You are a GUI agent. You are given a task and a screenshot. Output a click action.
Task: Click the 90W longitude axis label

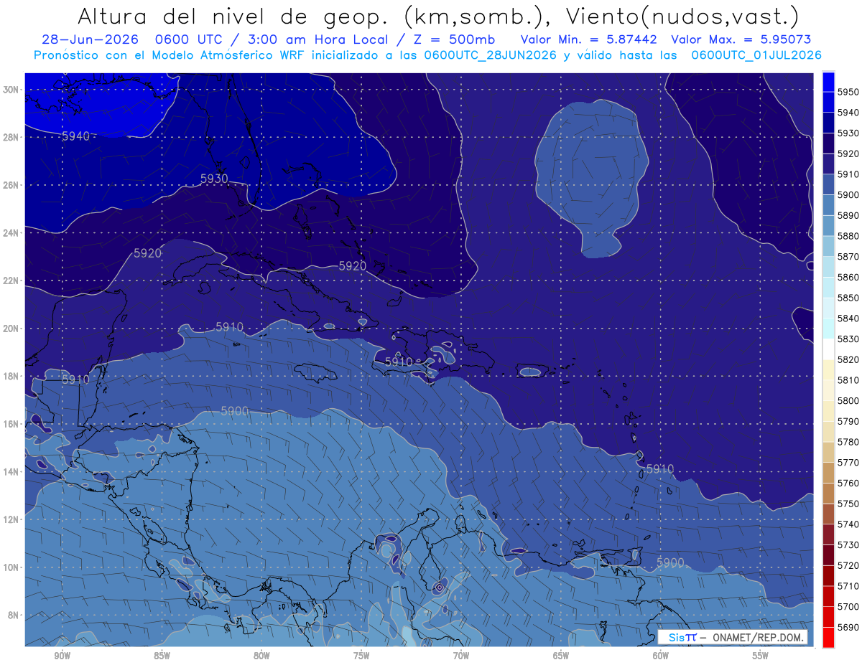pyautogui.click(x=62, y=656)
